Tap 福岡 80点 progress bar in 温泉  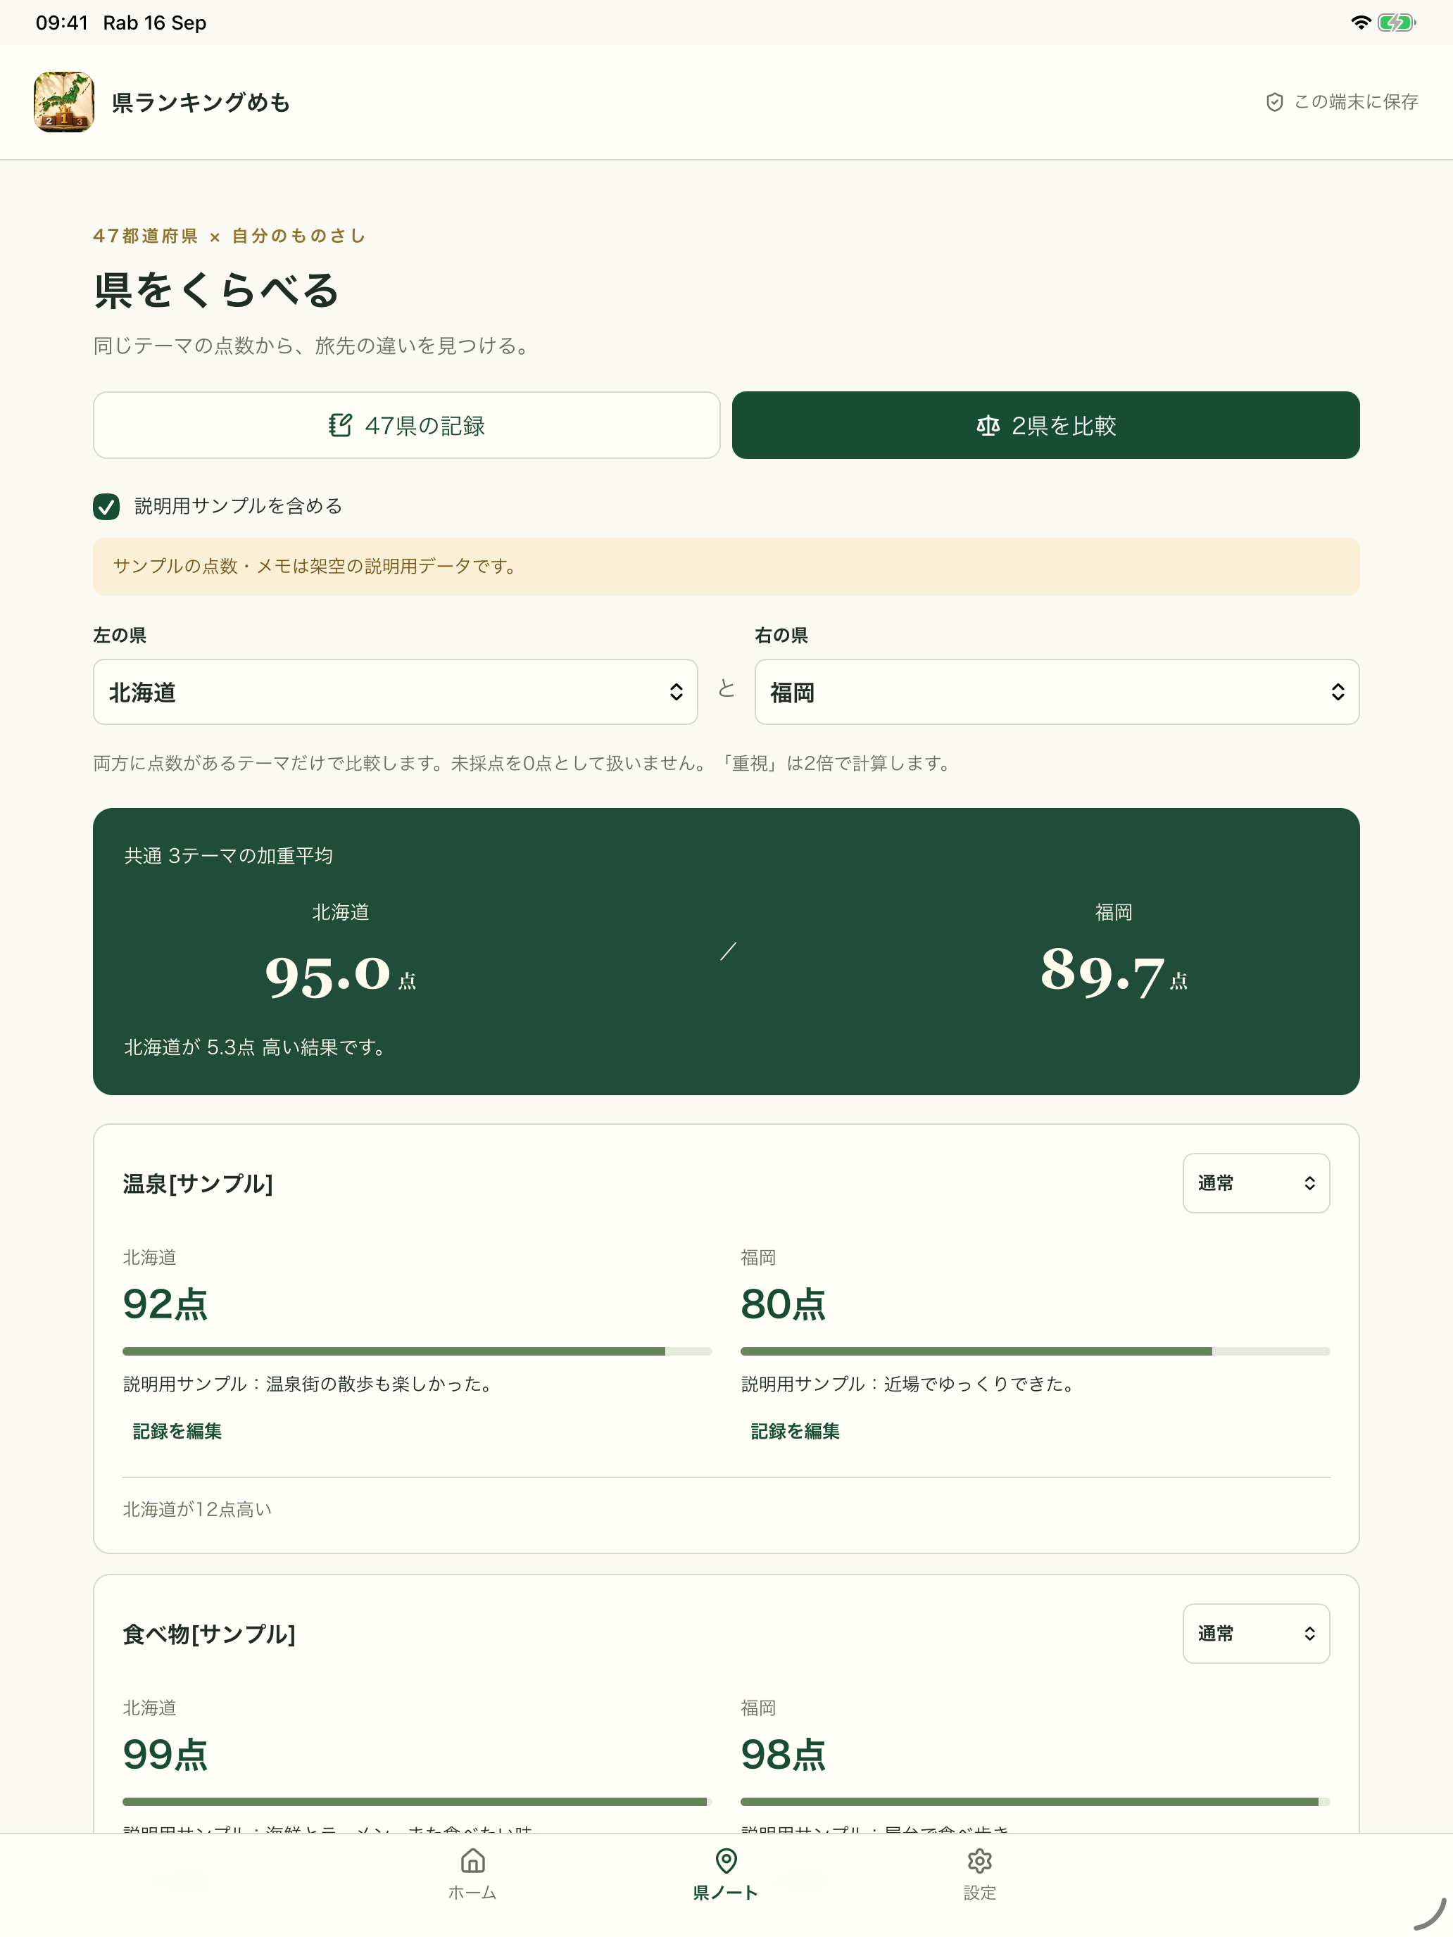pyautogui.click(x=1036, y=1351)
